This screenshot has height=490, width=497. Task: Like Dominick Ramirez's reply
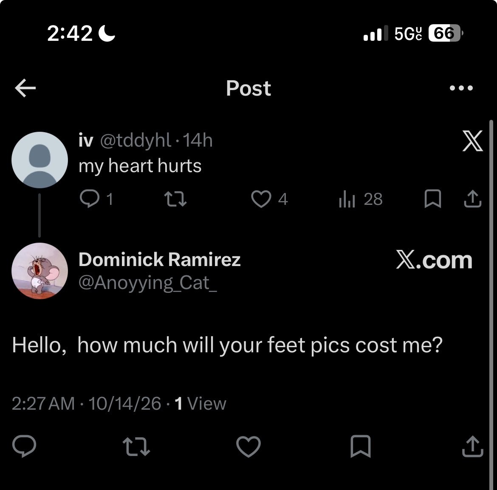click(x=248, y=446)
